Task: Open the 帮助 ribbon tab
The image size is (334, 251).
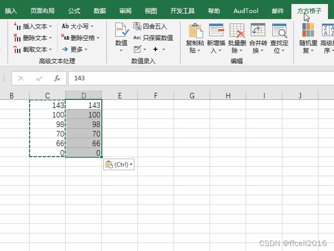Action: tap(214, 11)
